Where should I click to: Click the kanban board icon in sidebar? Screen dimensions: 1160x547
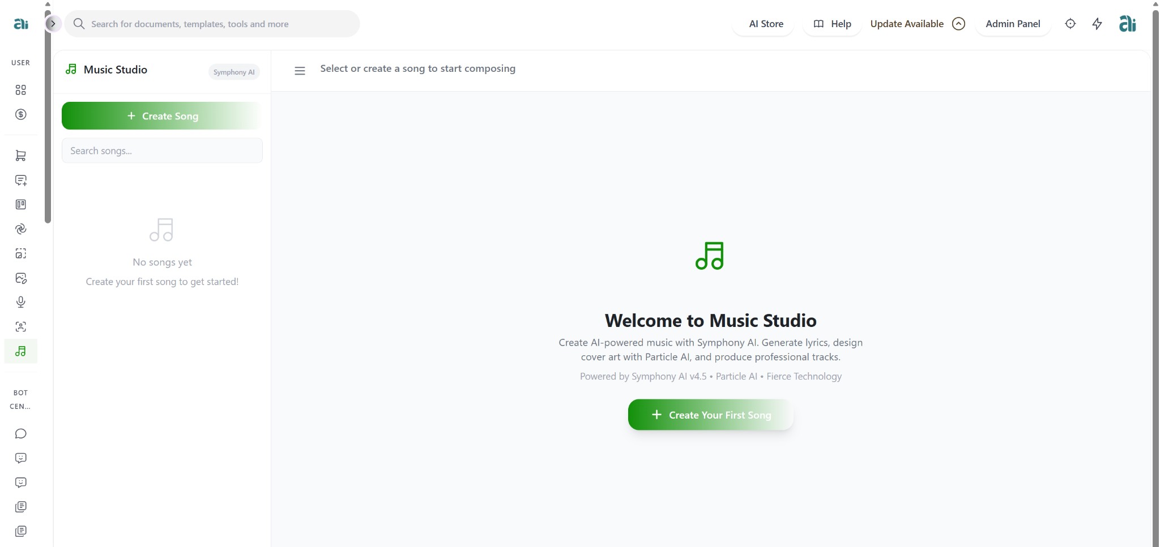21,204
